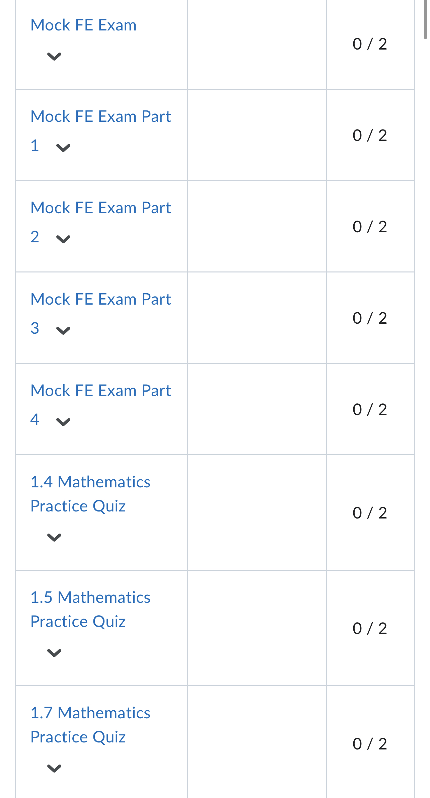
Task: Open Mock FE Exam Part 3 link
Action: (101, 314)
